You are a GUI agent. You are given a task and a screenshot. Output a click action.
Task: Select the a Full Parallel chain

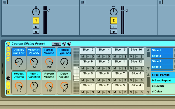163,75
